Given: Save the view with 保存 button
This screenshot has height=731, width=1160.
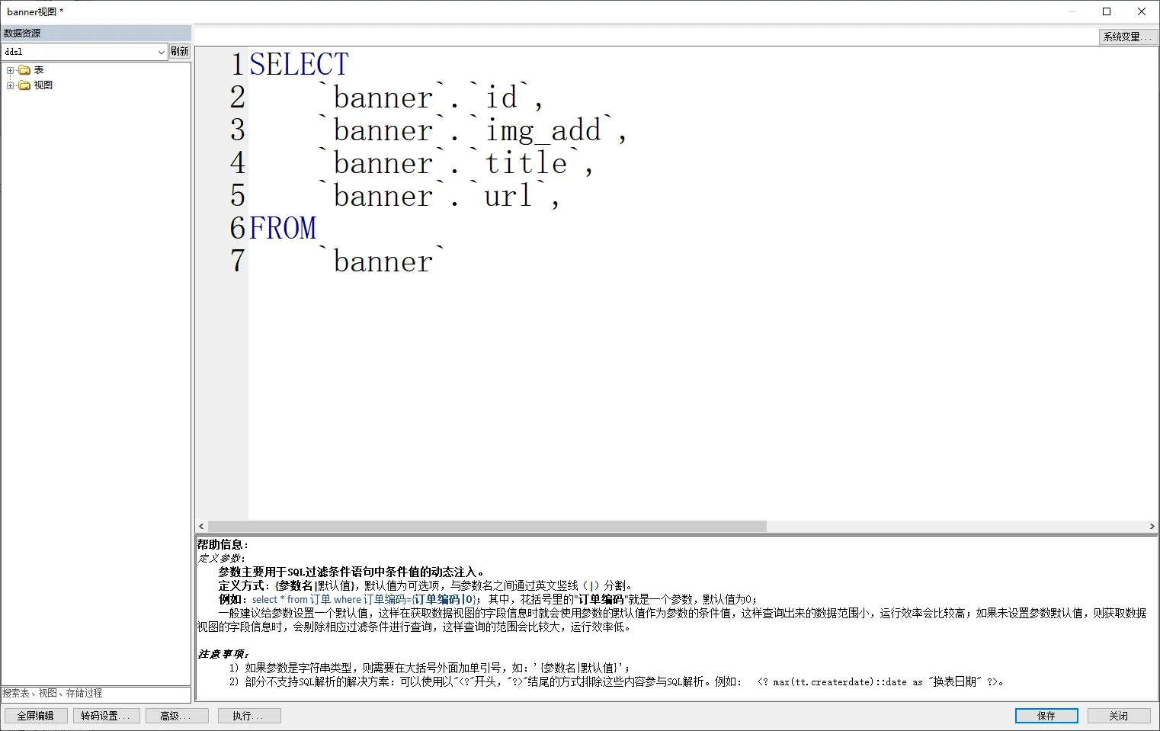Looking at the screenshot, I should tap(1046, 716).
